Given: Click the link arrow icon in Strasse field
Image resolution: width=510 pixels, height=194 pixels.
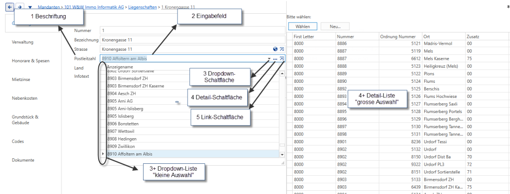Looking at the screenshot, I should coord(282,49).
